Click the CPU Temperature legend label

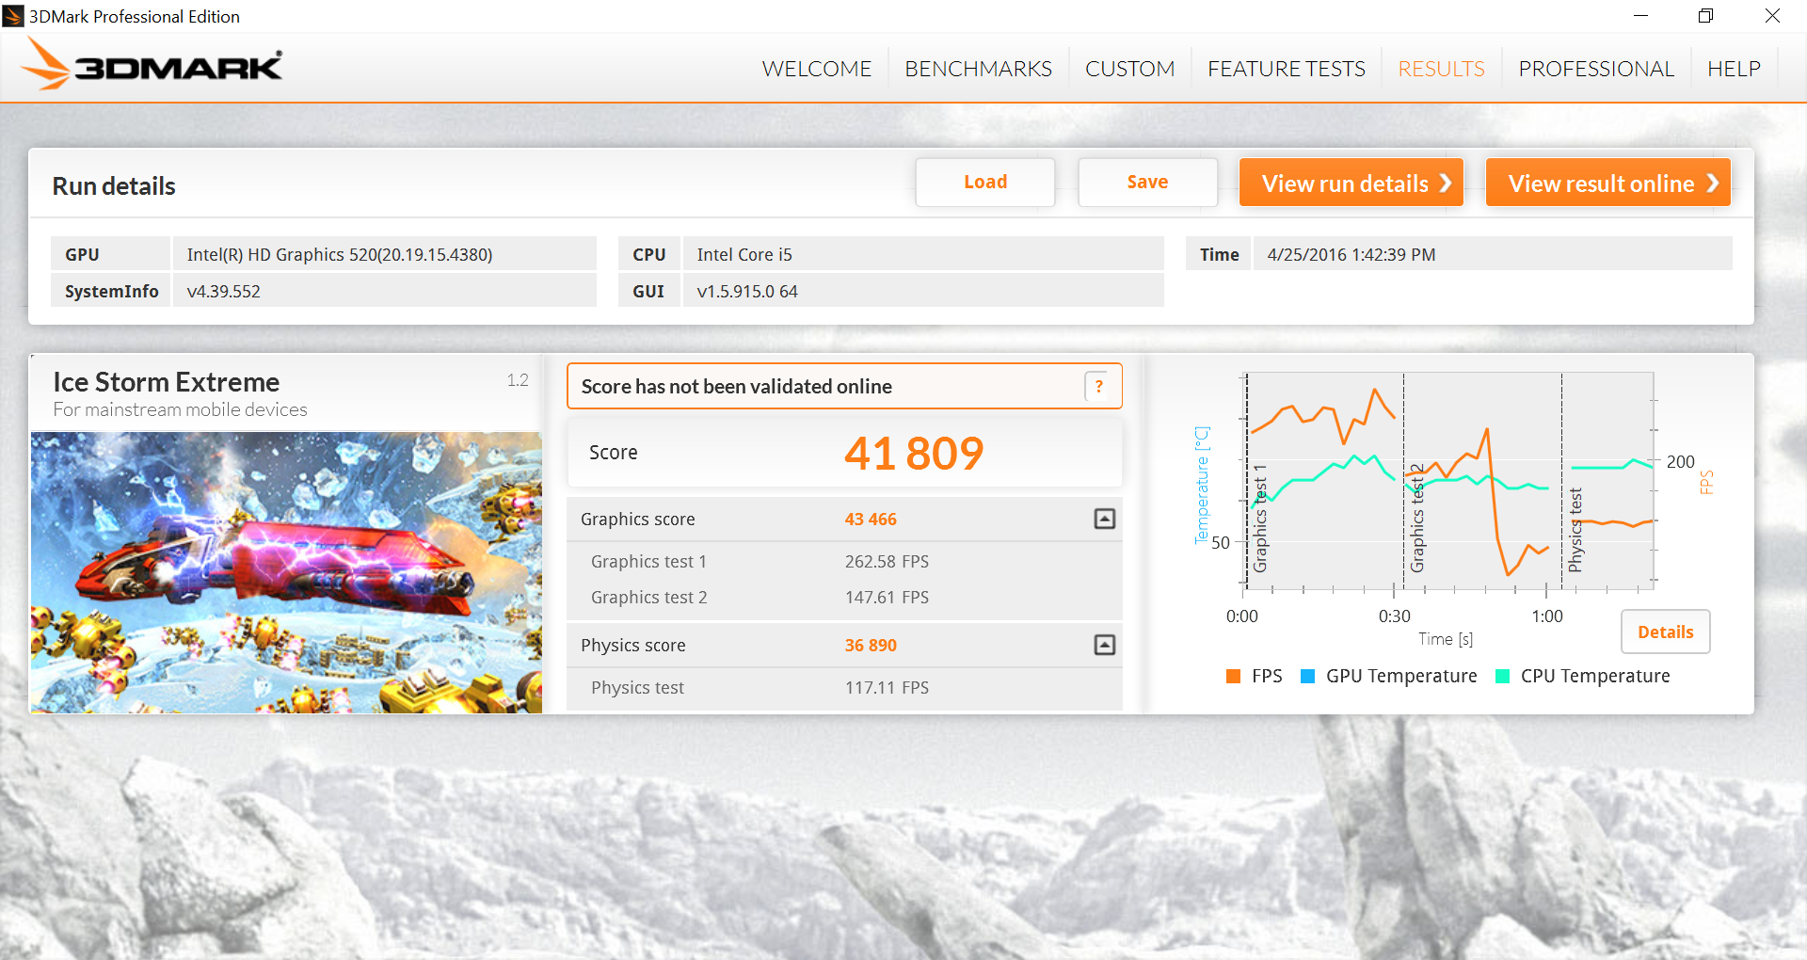coord(1595,676)
